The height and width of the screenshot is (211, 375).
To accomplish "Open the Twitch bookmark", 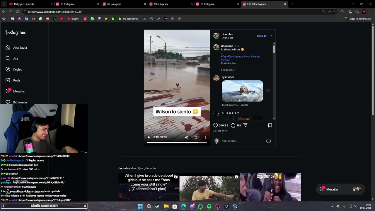I will pyautogui.click(x=99, y=19).
